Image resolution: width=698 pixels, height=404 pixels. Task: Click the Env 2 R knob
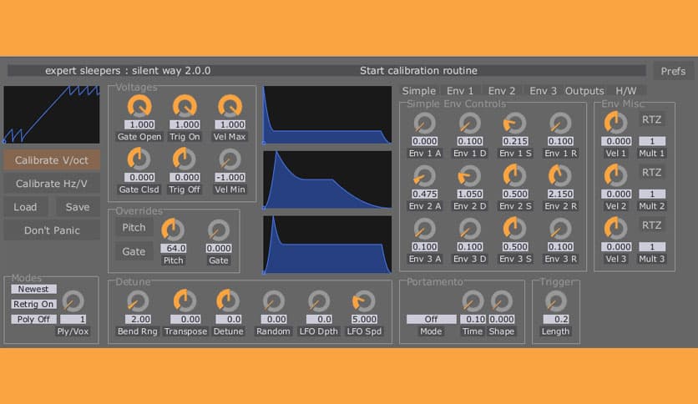[560, 176]
